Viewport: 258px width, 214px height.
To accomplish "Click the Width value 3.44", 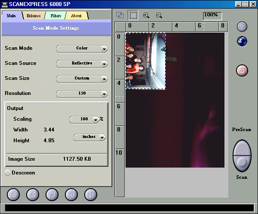I will (x=49, y=130).
